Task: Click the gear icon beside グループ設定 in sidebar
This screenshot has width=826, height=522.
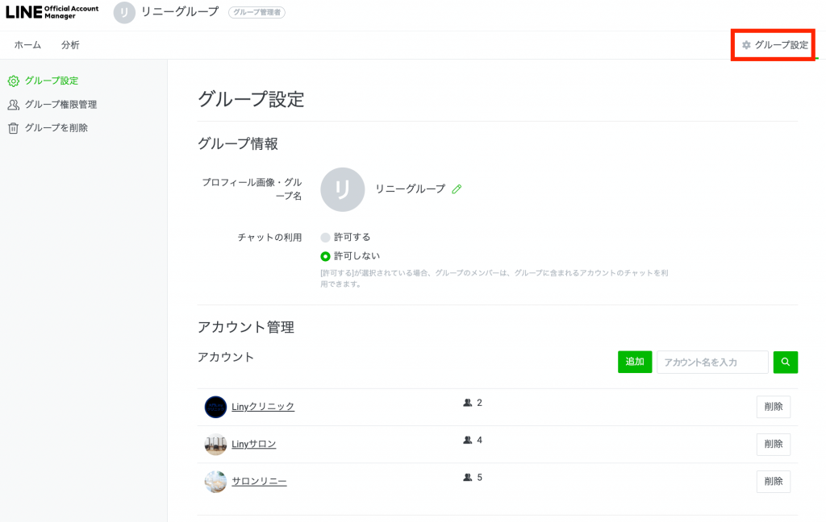Action: pos(14,81)
